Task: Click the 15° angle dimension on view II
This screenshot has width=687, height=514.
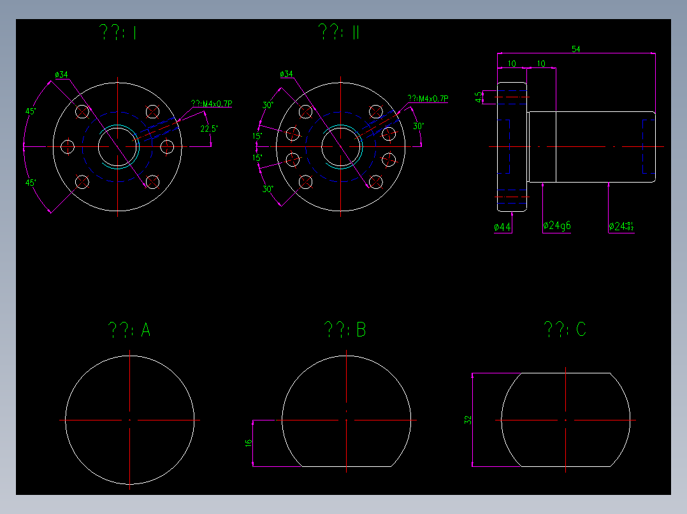Action: click(x=258, y=137)
